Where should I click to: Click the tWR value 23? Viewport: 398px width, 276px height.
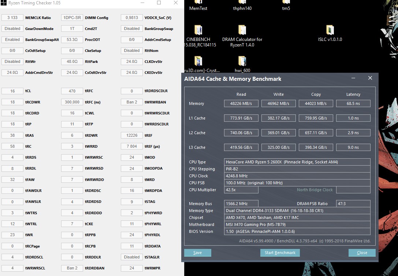[x=12, y=235]
